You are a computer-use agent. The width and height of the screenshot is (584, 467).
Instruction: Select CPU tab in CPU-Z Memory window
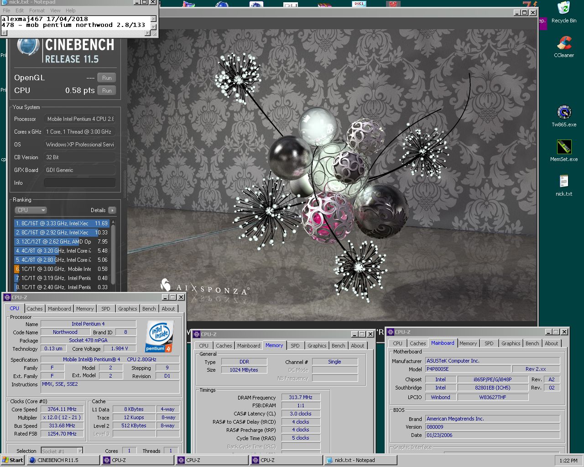(x=204, y=346)
